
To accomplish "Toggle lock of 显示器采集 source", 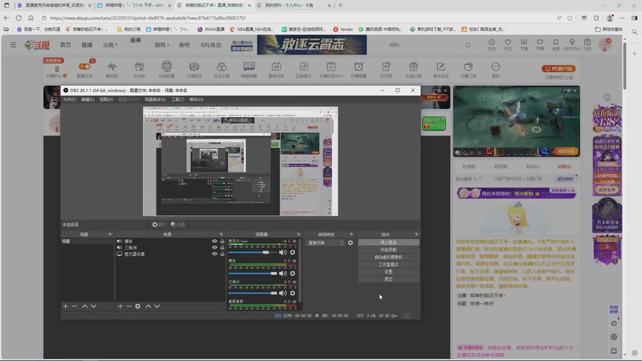I will 222,254.
